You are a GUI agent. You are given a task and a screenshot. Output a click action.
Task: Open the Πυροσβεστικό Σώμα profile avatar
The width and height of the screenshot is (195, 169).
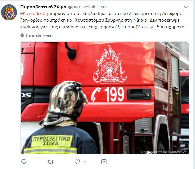[x=9, y=12]
